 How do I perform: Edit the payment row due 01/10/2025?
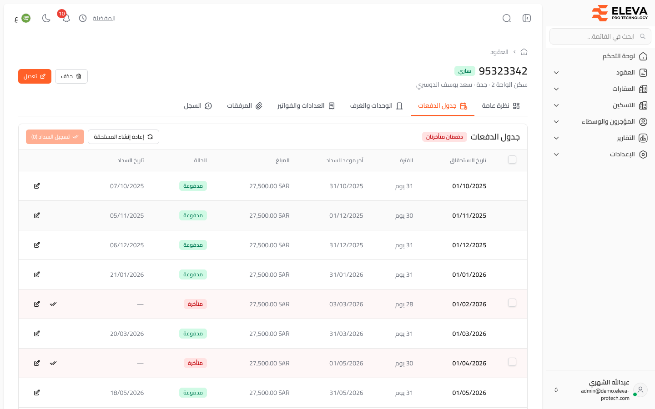[37, 186]
